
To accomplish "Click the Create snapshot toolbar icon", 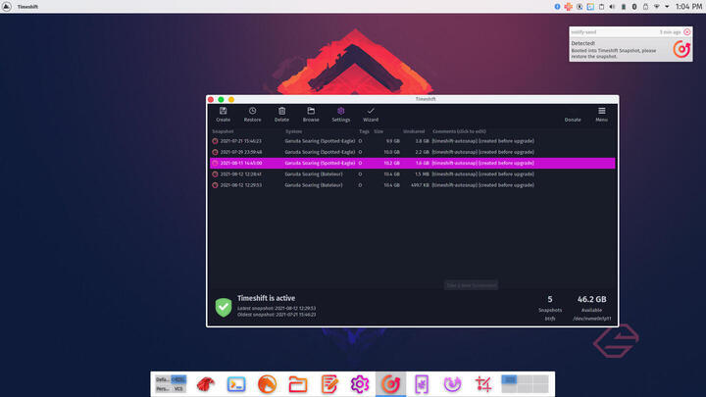I will coord(223,115).
